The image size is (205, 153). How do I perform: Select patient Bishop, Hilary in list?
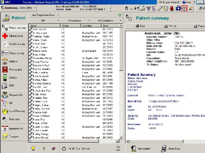(74, 80)
